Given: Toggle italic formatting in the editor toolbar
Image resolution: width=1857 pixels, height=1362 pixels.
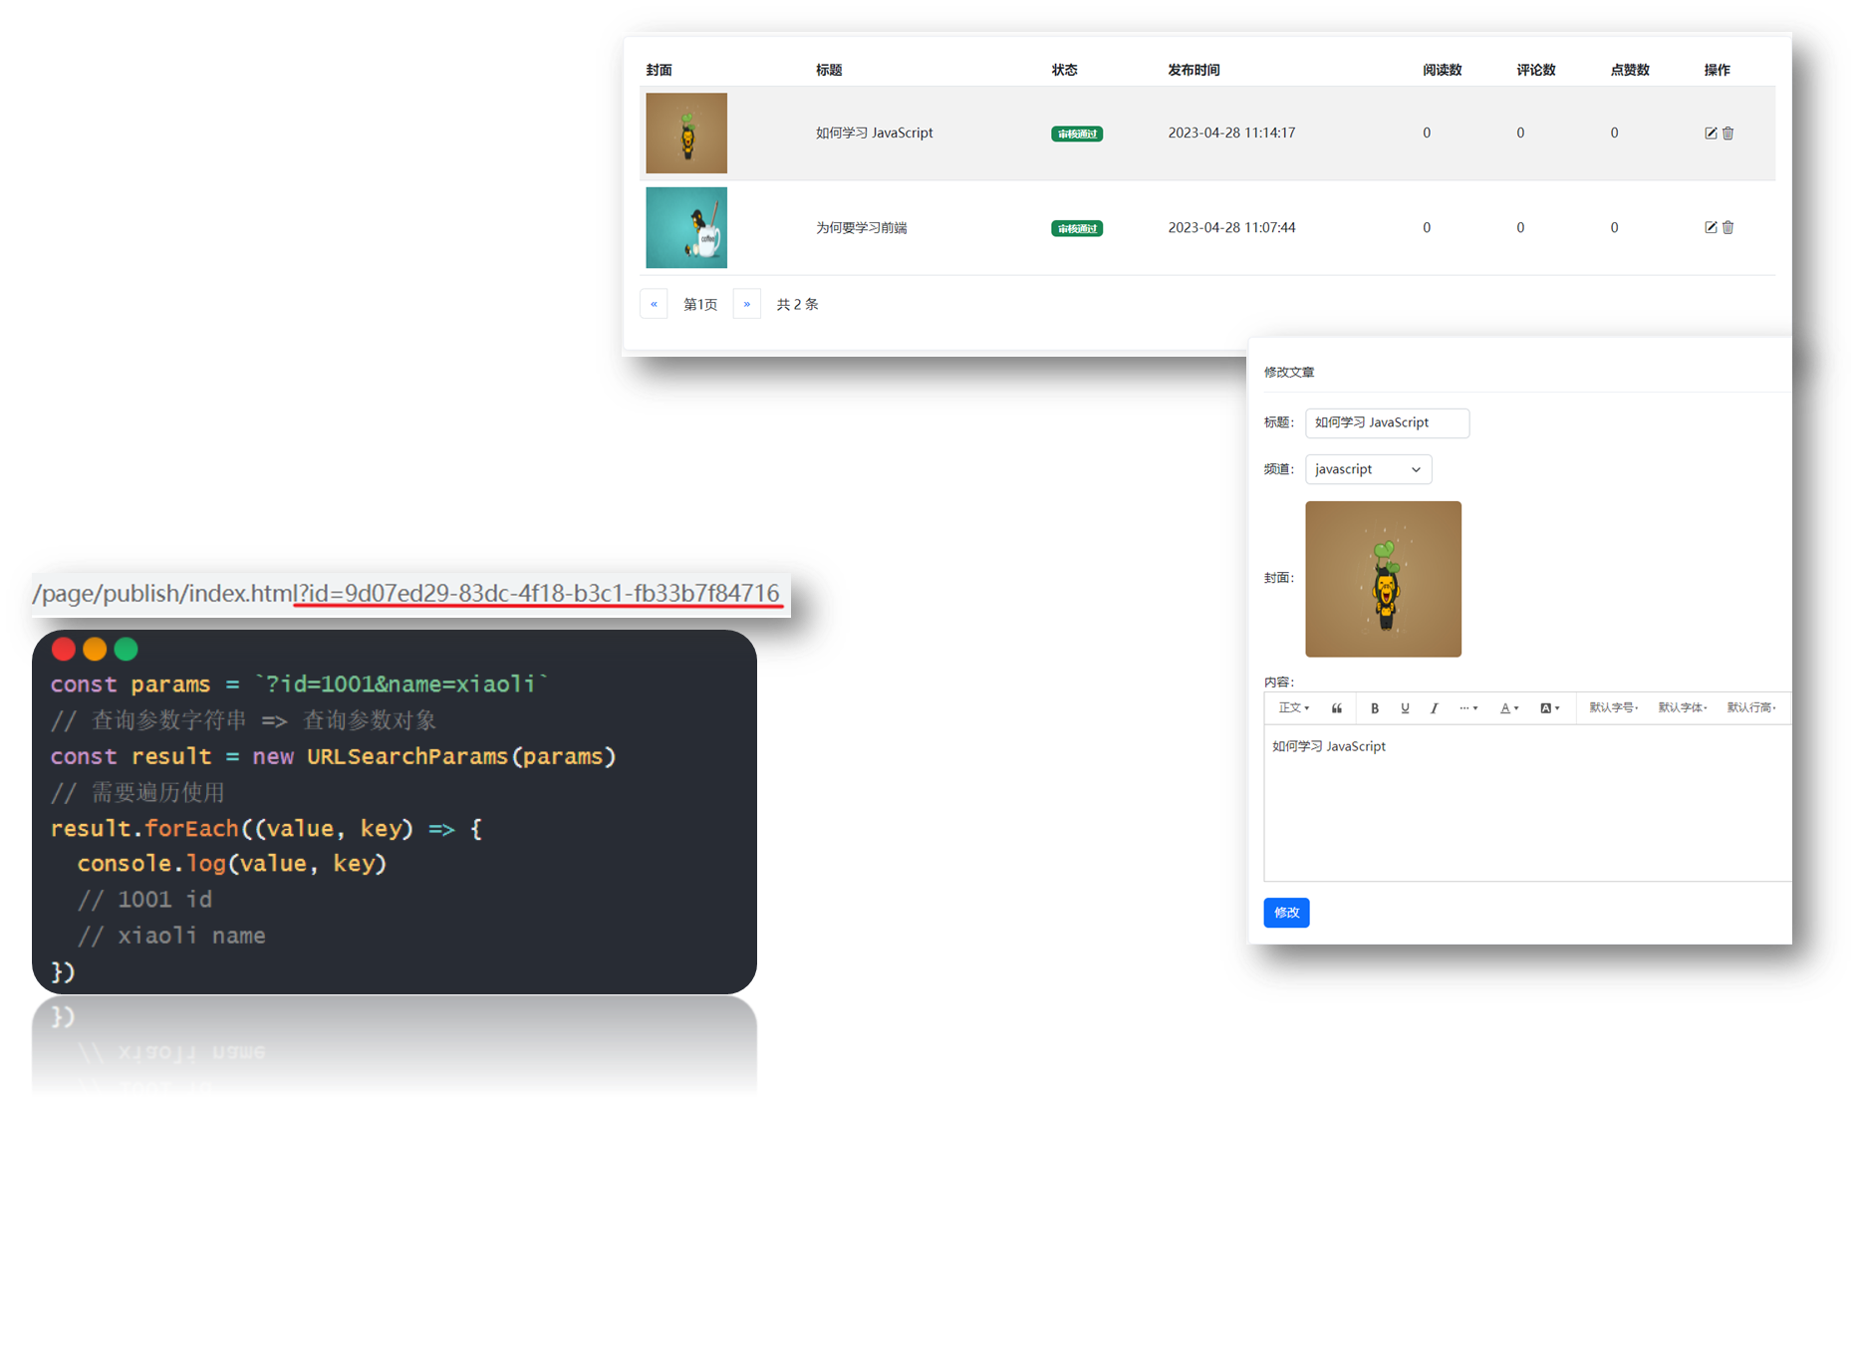Looking at the screenshot, I should coord(1435,708).
